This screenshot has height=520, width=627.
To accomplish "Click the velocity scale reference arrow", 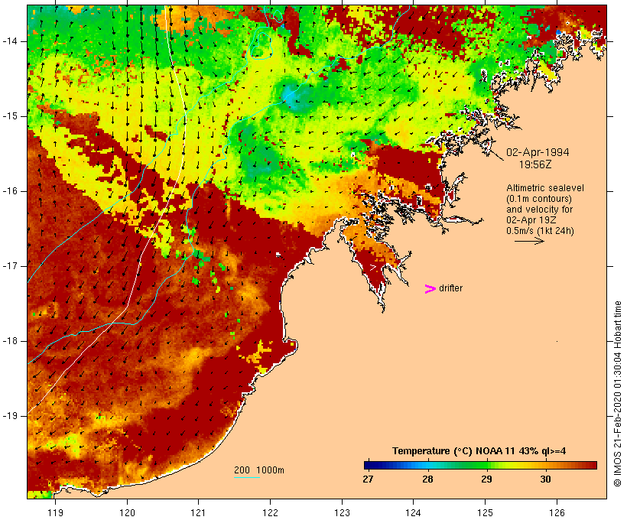I will tap(529, 241).
